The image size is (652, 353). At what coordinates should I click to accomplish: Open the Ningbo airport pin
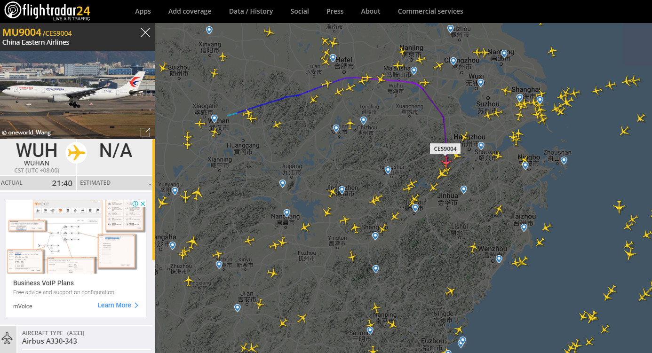(x=525, y=165)
